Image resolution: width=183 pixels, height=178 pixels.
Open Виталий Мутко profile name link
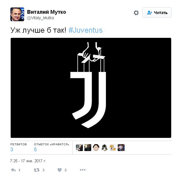coord(46,12)
